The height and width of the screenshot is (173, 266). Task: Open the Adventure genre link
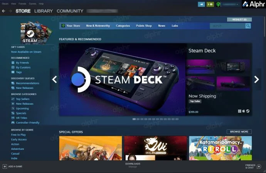(17, 149)
